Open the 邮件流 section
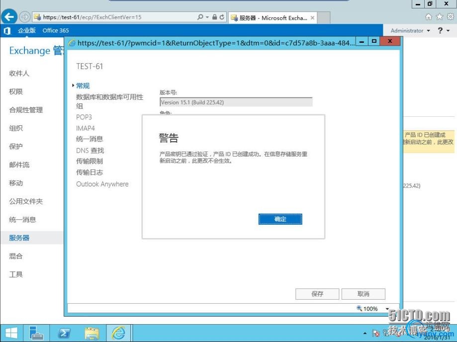The image size is (457, 342). [19, 165]
